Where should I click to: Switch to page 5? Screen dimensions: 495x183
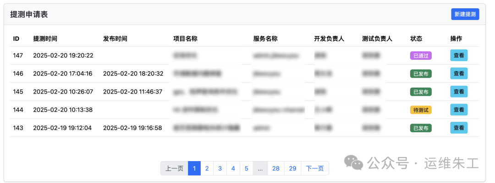pos(246,168)
